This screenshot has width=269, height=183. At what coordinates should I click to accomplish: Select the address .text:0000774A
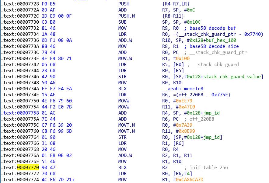[20, 89]
